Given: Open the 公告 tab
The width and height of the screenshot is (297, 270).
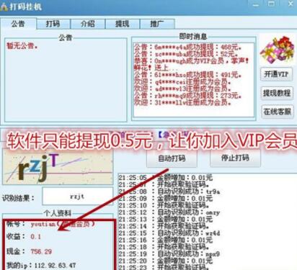Looking at the screenshot, I should [18, 24].
